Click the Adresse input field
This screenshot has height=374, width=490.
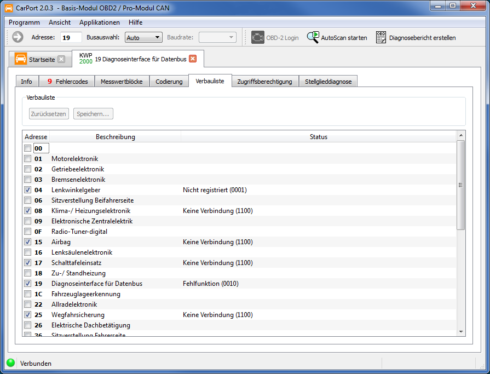(71, 37)
